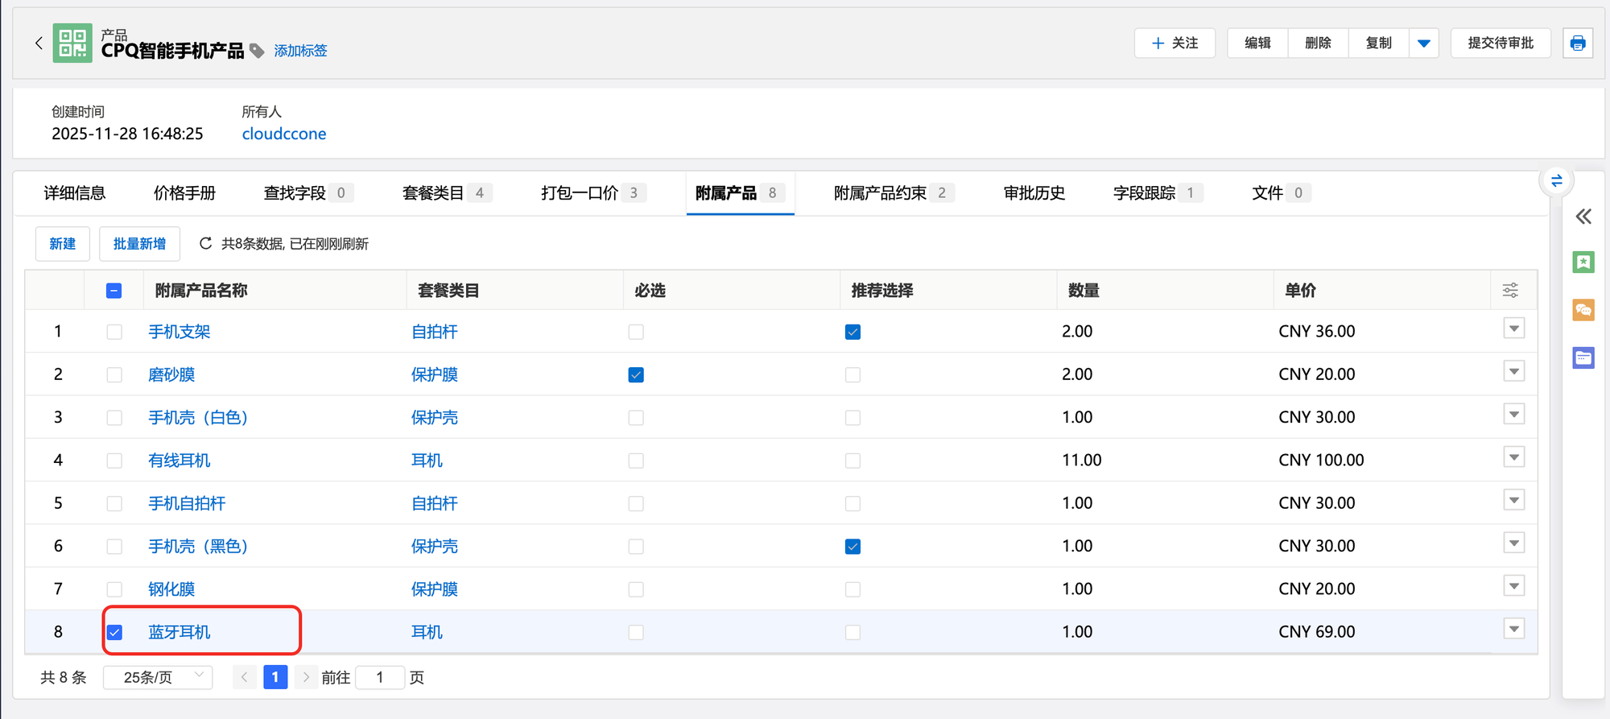Click the refresh icon above the table

(205, 243)
